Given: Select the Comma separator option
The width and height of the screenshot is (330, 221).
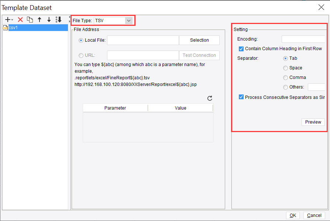Looking at the screenshot, I should pos(285,77).
